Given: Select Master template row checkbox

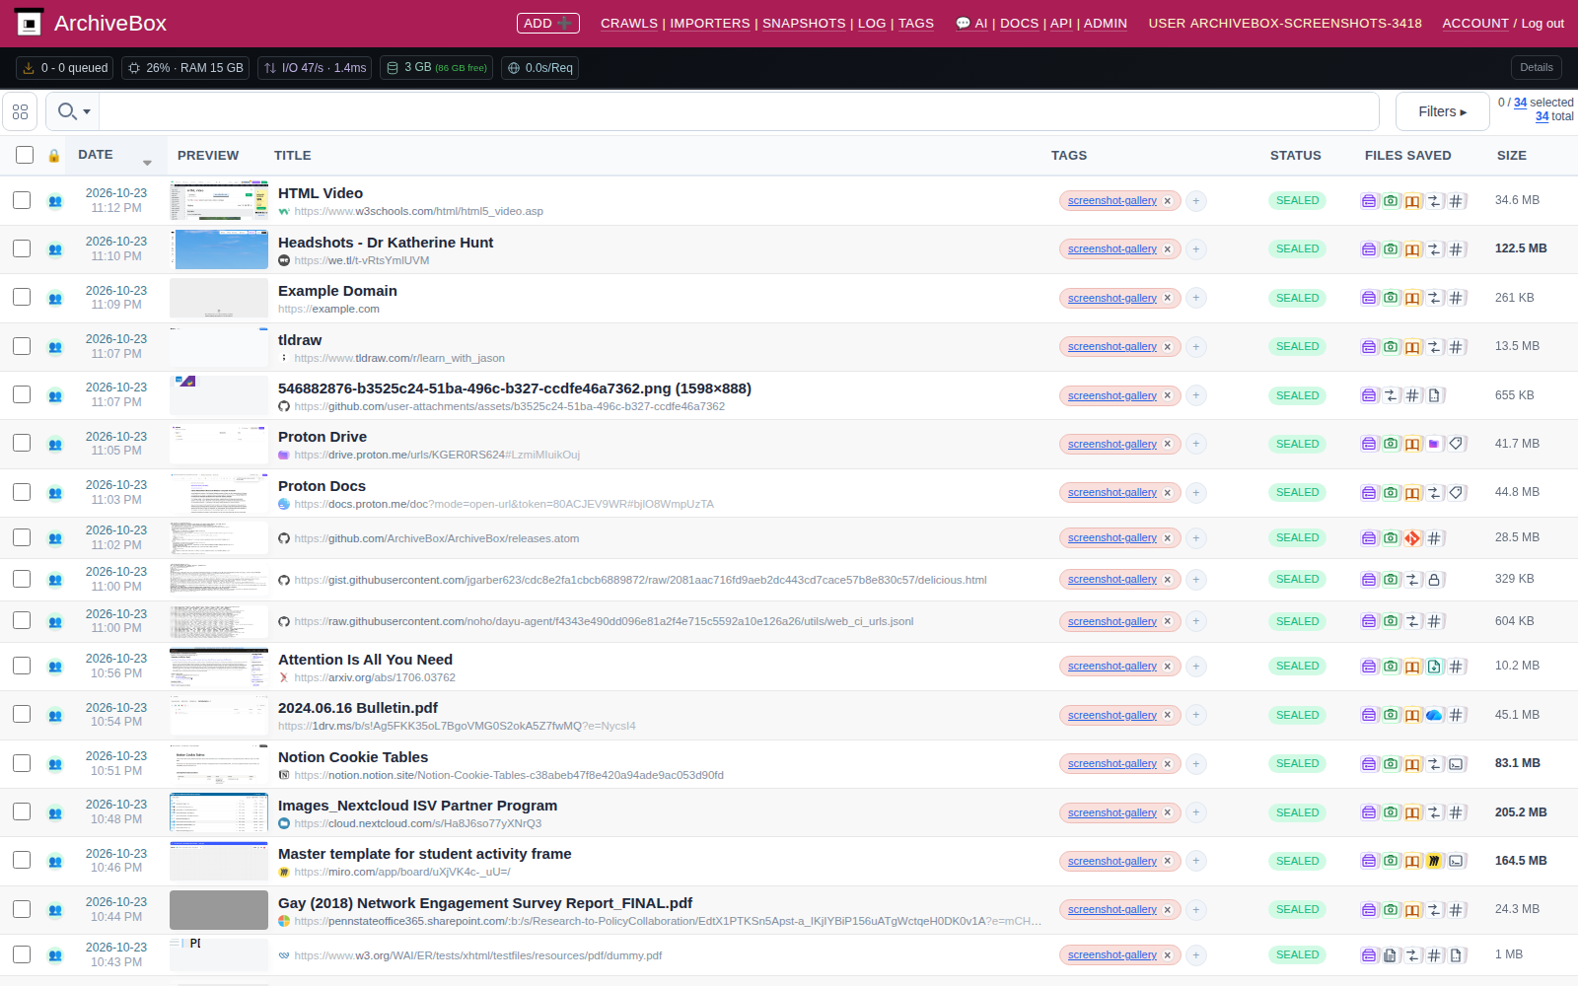Looking at the screenshot, I should pos(22,860).
